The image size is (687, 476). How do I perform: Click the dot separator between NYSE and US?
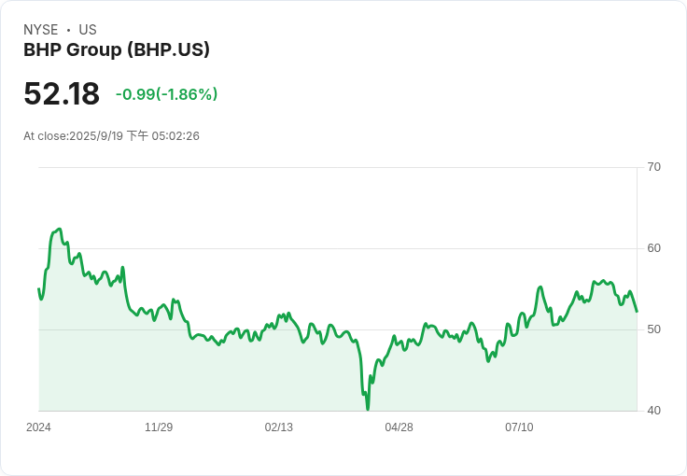point(68,30)
